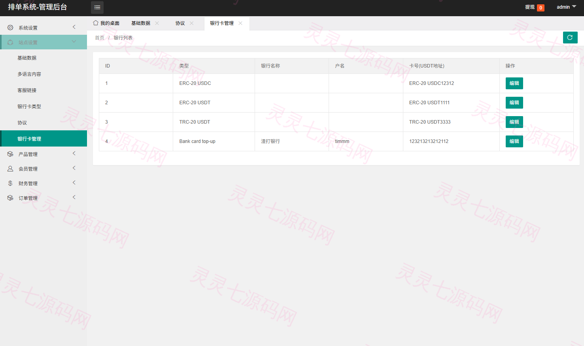584x346 pixels.
Task: Toggle sidebar with the hamburger menu icon
Action: coord(97,8)
